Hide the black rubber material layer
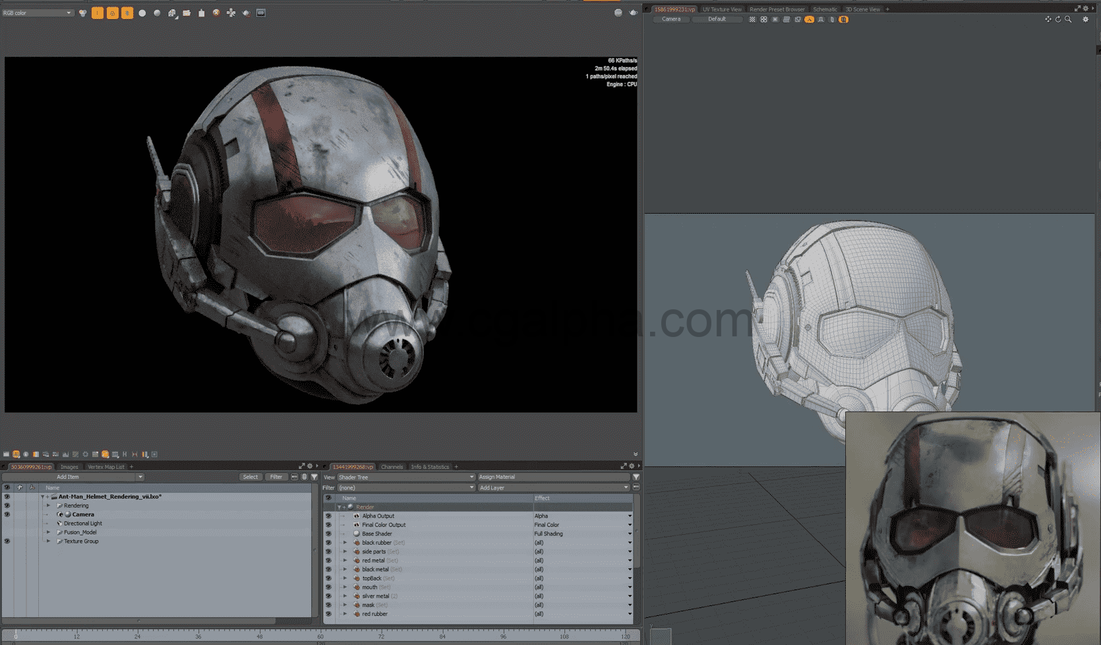Screen dimensions: 1101x645 click(x=328, y=543)
